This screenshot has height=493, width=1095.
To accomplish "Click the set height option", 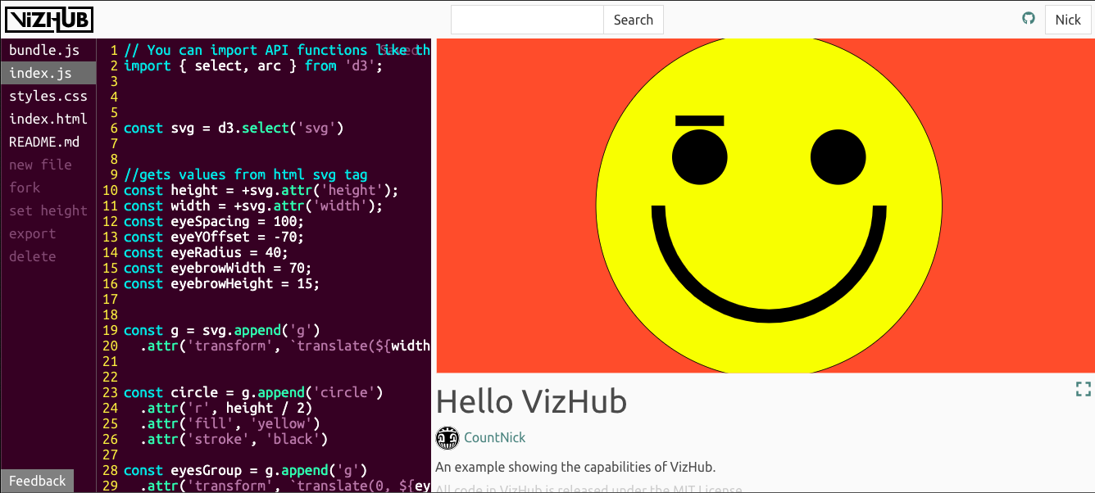I will click(x=48, y=210).
